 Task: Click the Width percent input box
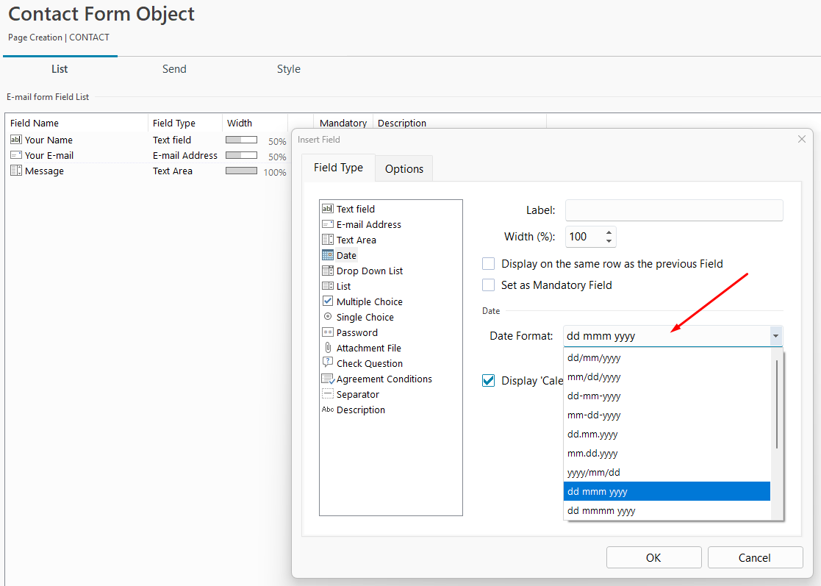click(x=584, y=237)
